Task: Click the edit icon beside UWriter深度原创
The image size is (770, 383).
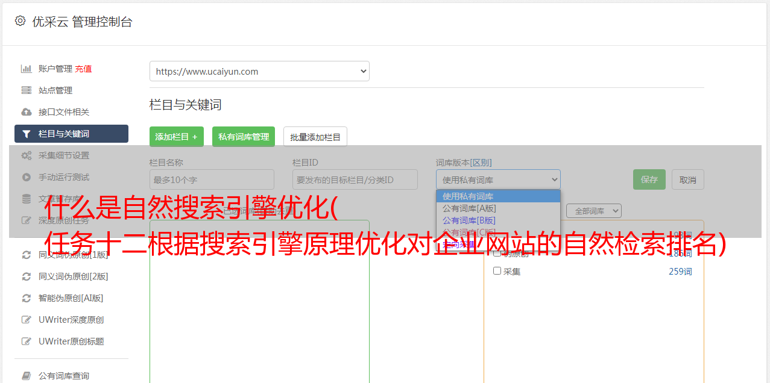Action: 27,320
